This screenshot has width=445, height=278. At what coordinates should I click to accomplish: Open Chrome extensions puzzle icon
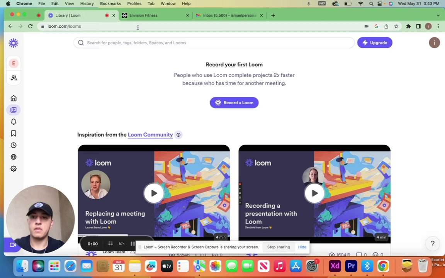tap(408, 26)
